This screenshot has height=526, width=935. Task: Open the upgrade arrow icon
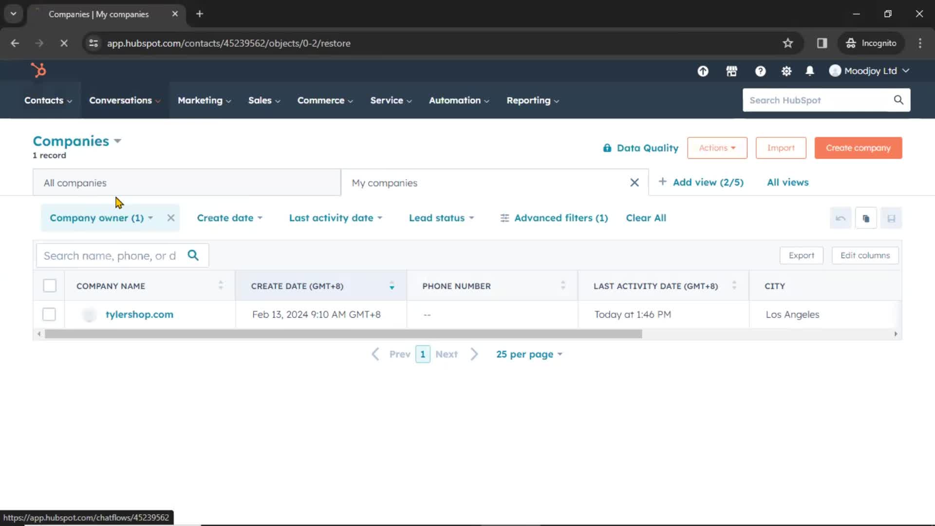(703, 71)
